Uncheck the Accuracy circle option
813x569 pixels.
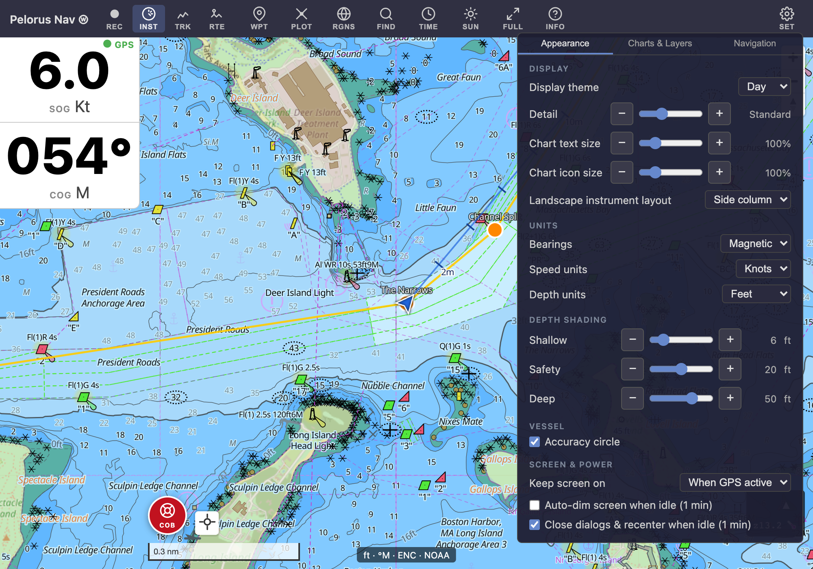tap(535, 442)
